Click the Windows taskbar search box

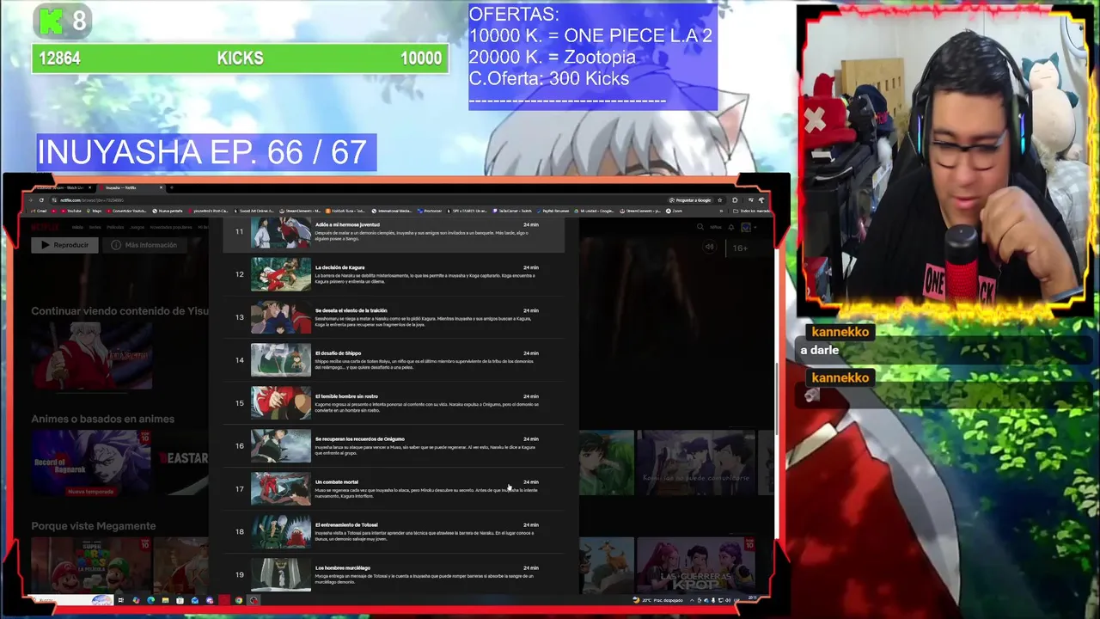[71, 600]
